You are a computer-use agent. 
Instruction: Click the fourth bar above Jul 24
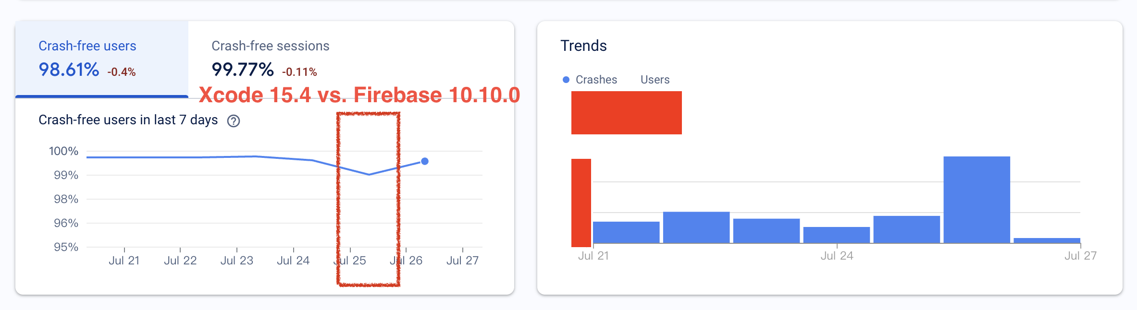[x=837, y=235]
